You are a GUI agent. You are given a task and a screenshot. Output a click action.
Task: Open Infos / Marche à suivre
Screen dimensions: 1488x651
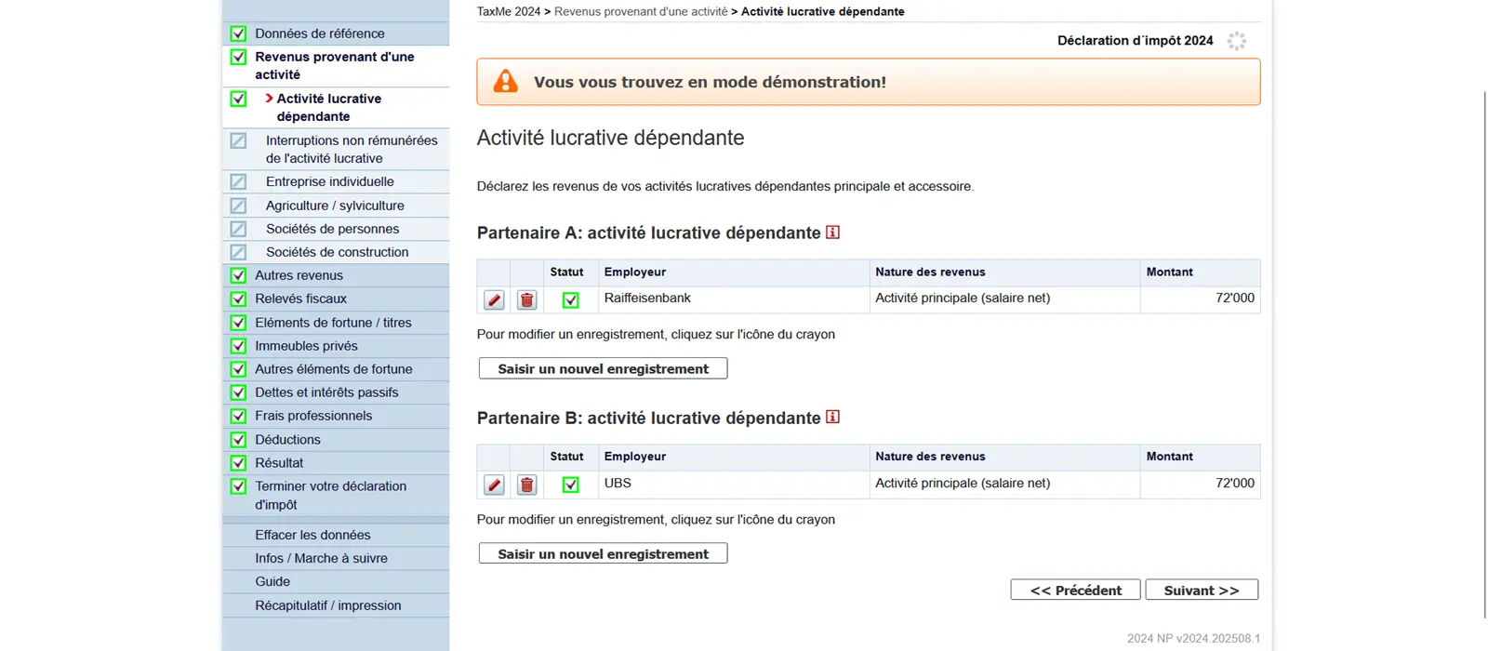point(321,558)
